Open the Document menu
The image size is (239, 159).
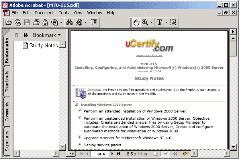click(x=44, y=13)
